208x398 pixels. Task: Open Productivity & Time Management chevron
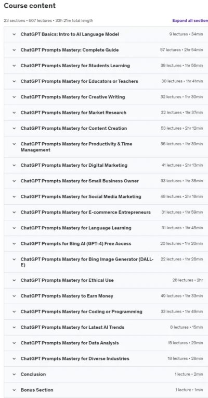(x=14, y=144)
